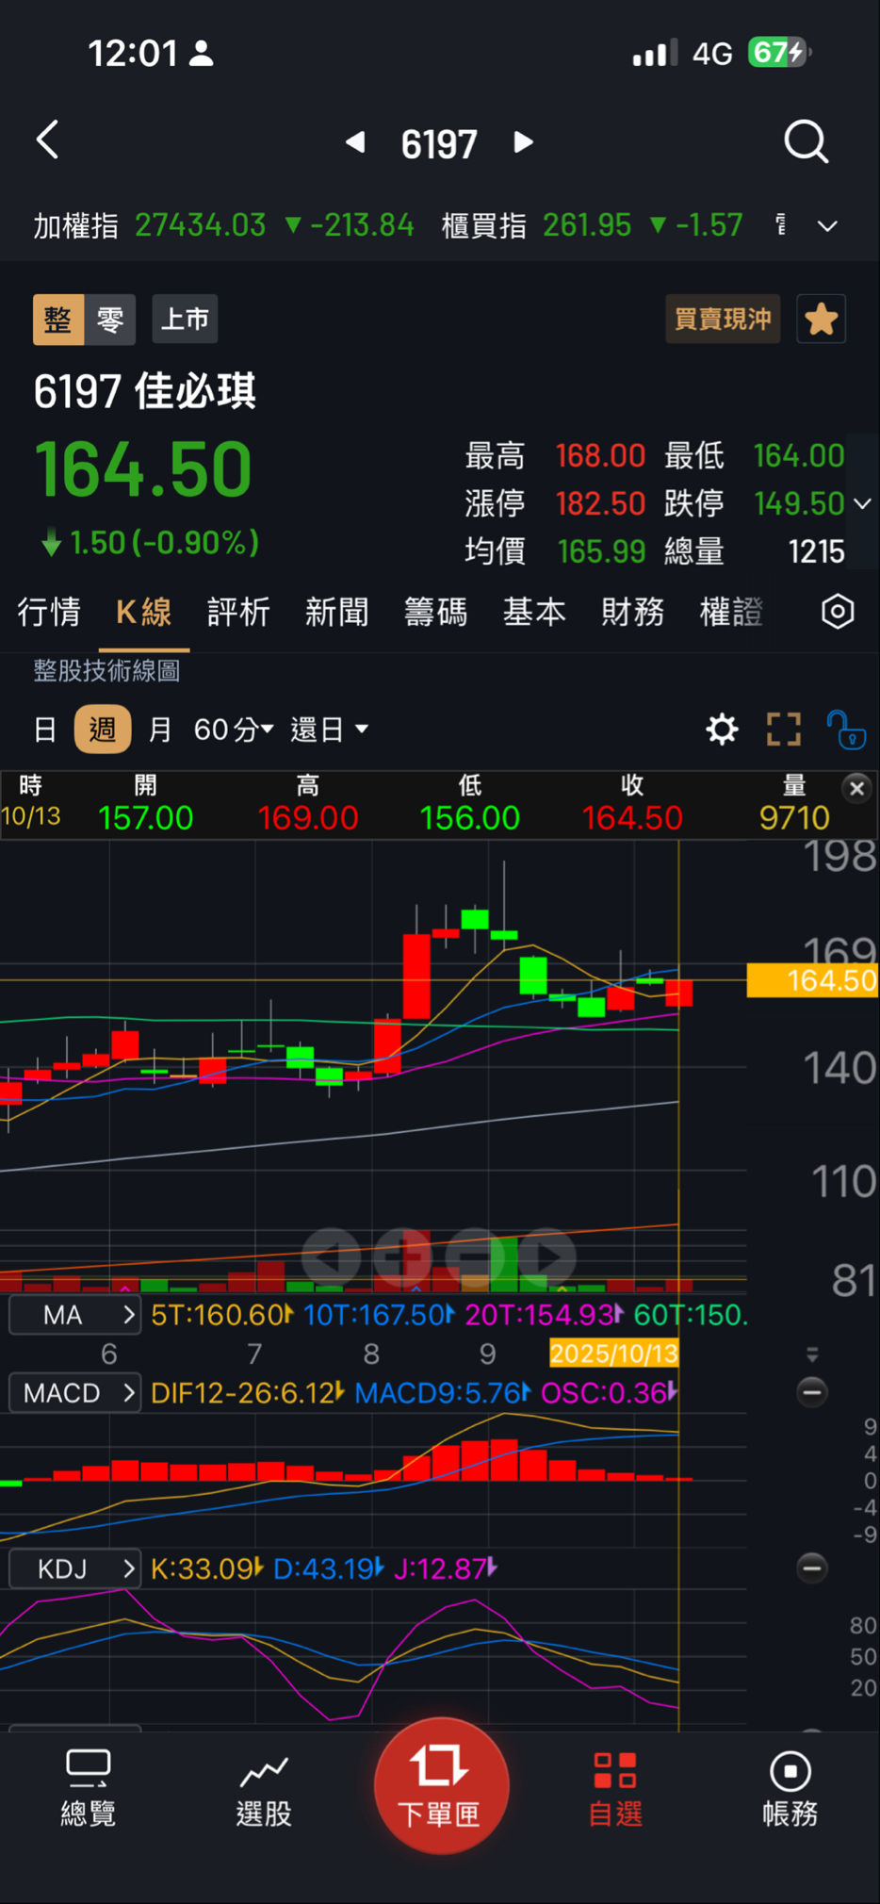
Task: Open the search magnifier icon
Action: (806, 142)
